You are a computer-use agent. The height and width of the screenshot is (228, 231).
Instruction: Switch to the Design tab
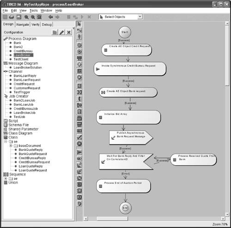click(8, 24)
